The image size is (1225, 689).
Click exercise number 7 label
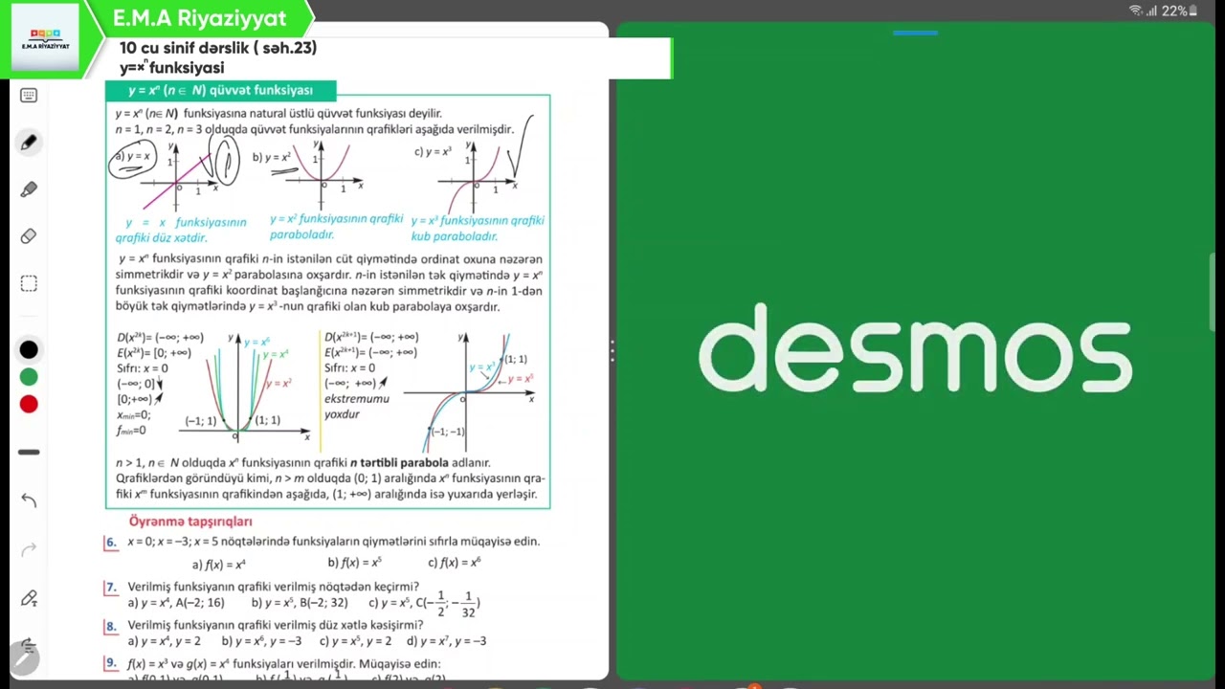(x=110, y=587)
